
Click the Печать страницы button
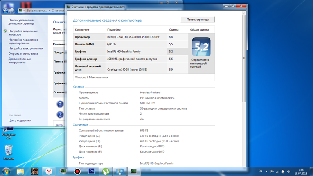click(x=198, y=20)
